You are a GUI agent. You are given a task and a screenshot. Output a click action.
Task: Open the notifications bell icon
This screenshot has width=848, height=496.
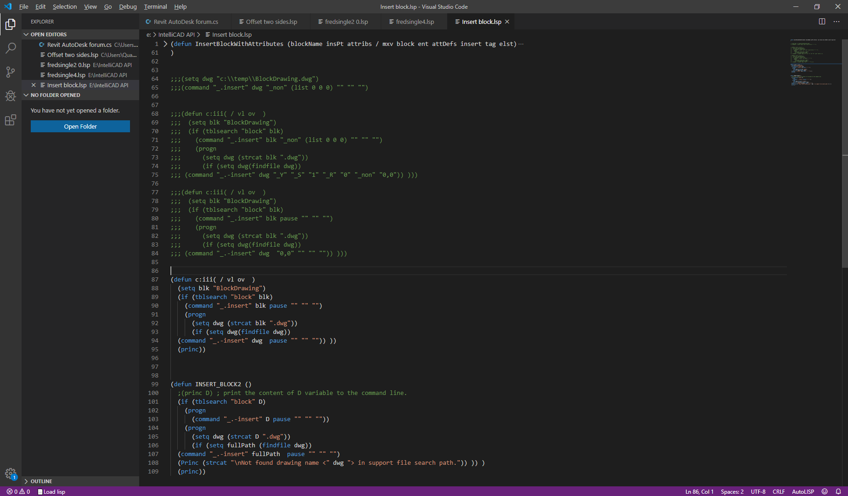pyautogui.click(x=838, y=491)
